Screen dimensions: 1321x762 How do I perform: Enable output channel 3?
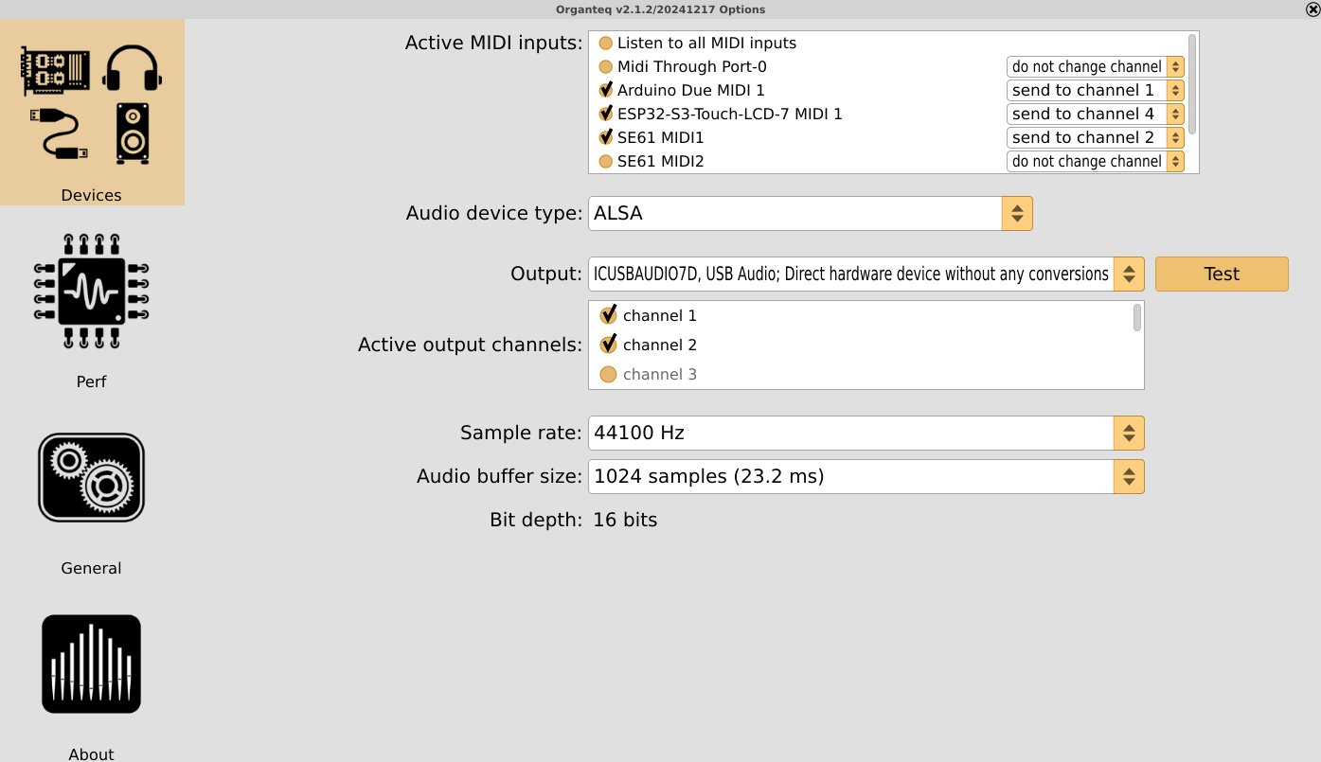pos(608,374)
